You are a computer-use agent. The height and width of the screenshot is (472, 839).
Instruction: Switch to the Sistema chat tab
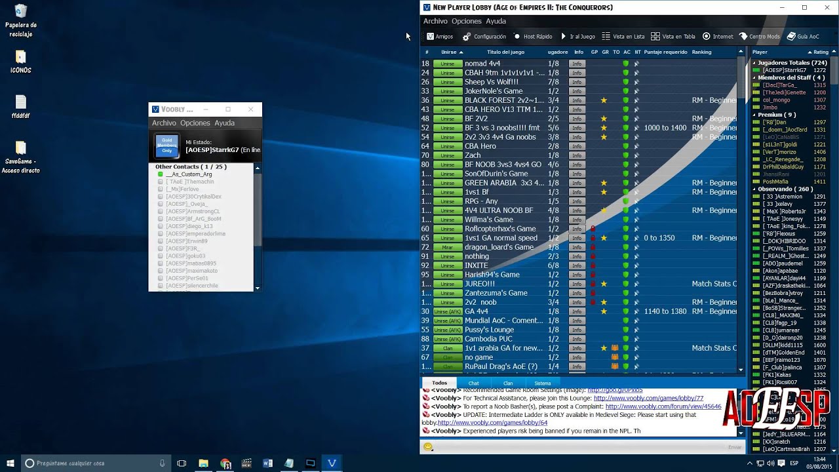pos(543,383)
